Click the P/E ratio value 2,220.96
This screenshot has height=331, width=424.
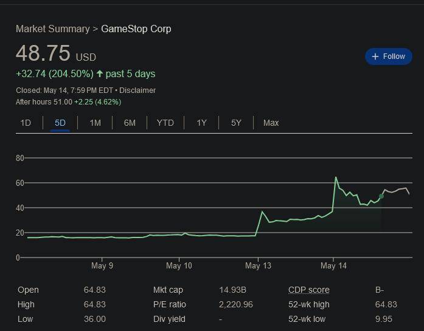pos(236,304)
